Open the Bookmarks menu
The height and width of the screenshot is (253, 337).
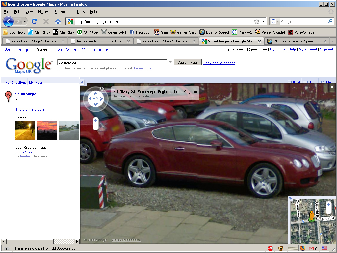[63, 12]
